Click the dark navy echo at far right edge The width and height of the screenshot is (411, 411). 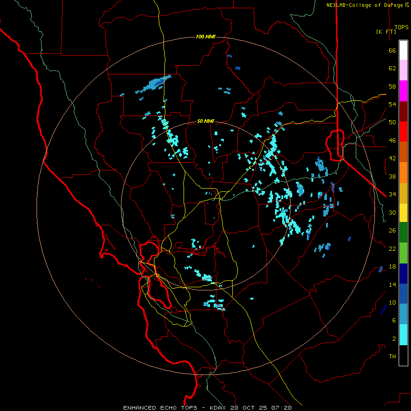pos(383,310)
